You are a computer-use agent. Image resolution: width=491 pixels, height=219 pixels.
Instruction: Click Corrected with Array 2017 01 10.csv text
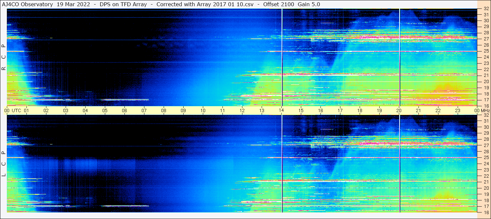[x=205, y=4]
